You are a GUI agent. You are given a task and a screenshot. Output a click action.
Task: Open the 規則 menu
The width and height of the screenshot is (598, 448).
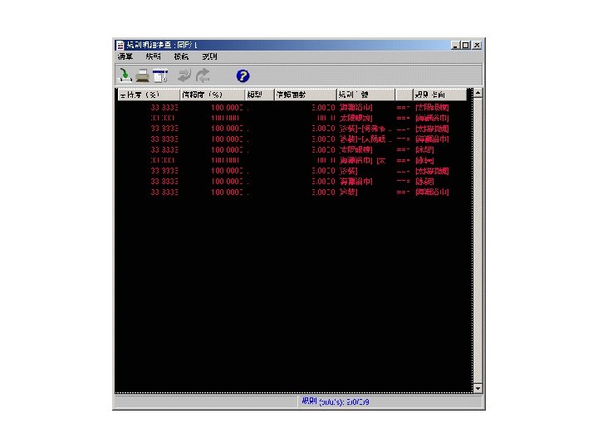point(154,56)
